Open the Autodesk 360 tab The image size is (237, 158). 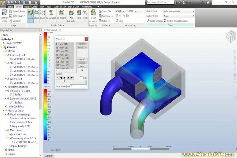point(60,7)
